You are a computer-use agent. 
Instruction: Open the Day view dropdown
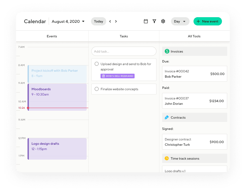click(x=180, y=21)
